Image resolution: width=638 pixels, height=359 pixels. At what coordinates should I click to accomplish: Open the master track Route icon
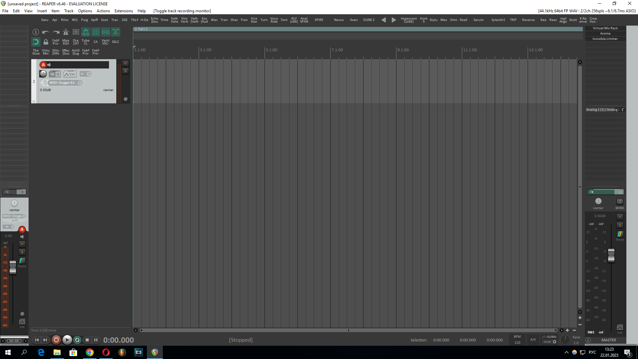click(x=620, y=234)
